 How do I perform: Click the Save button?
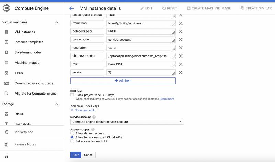click(x=76, y=155)
